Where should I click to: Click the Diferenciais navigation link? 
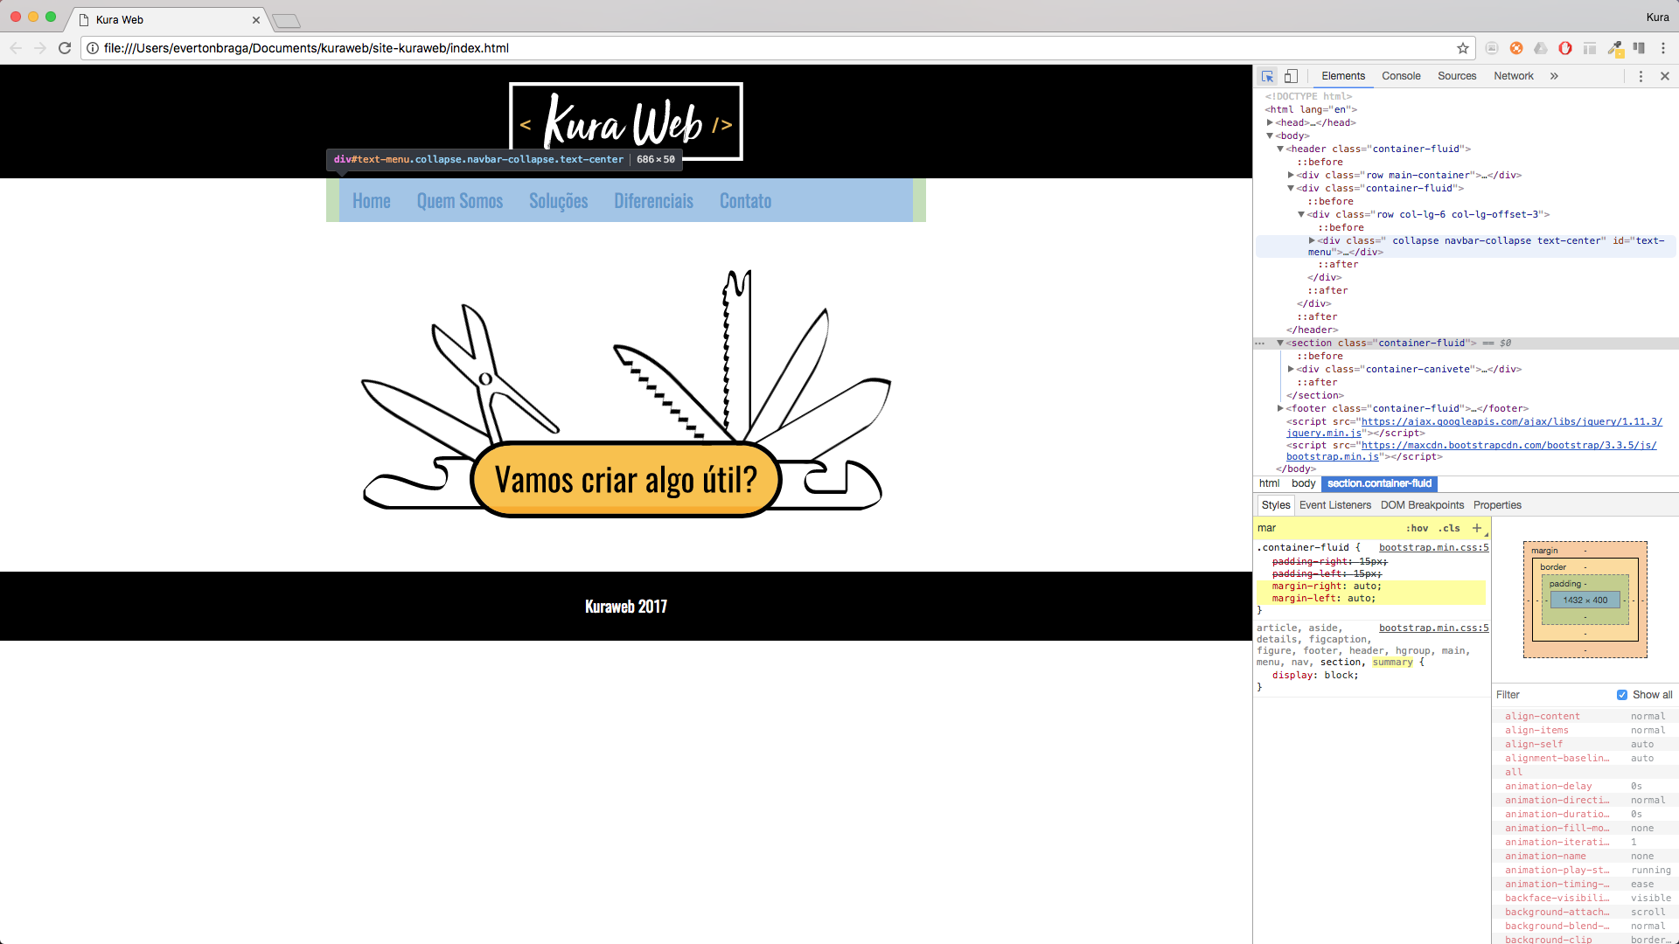(654, 201)
